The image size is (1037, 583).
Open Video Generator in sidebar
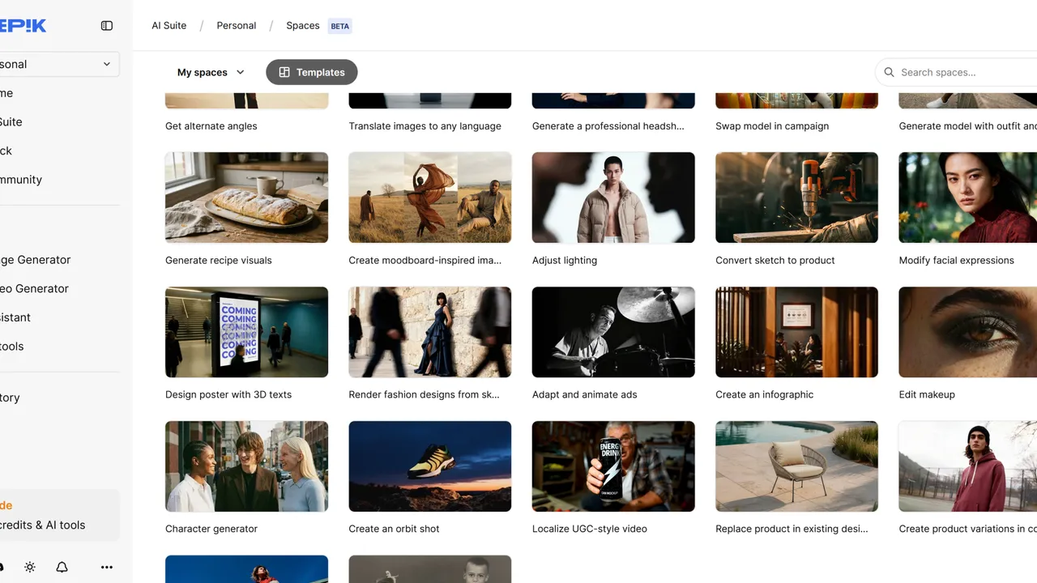coord(34,288)
